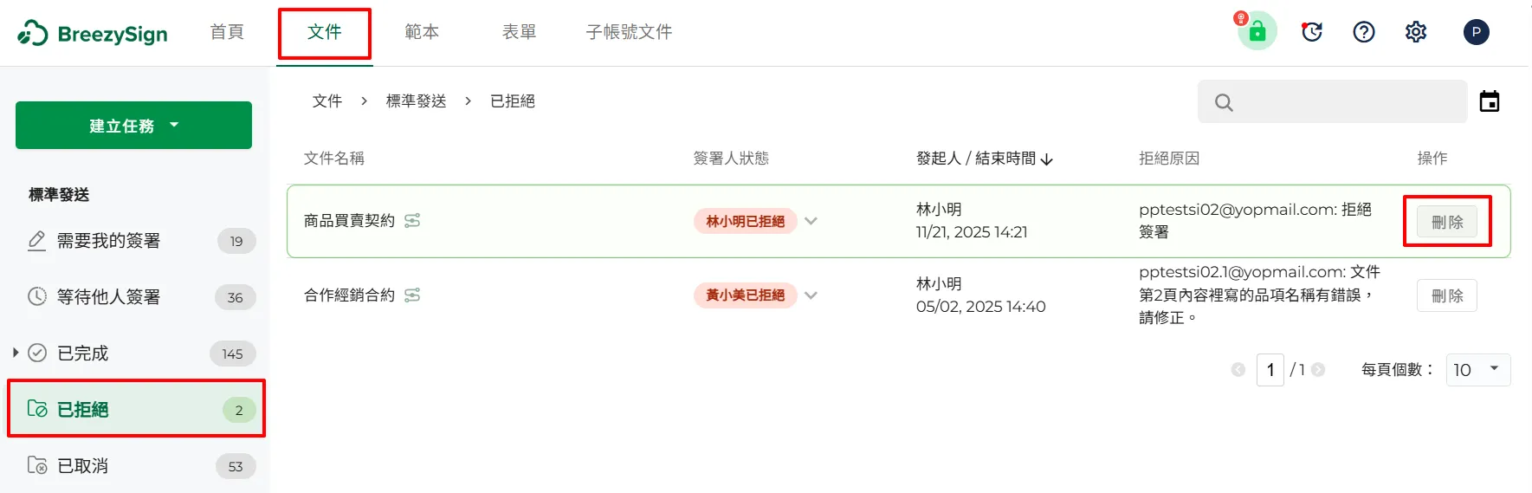The width and height of the screenshot is (1532, 493).
Task: Expand the 林小明已拒絕 signer status chevron
Action: tap(811, 221)
